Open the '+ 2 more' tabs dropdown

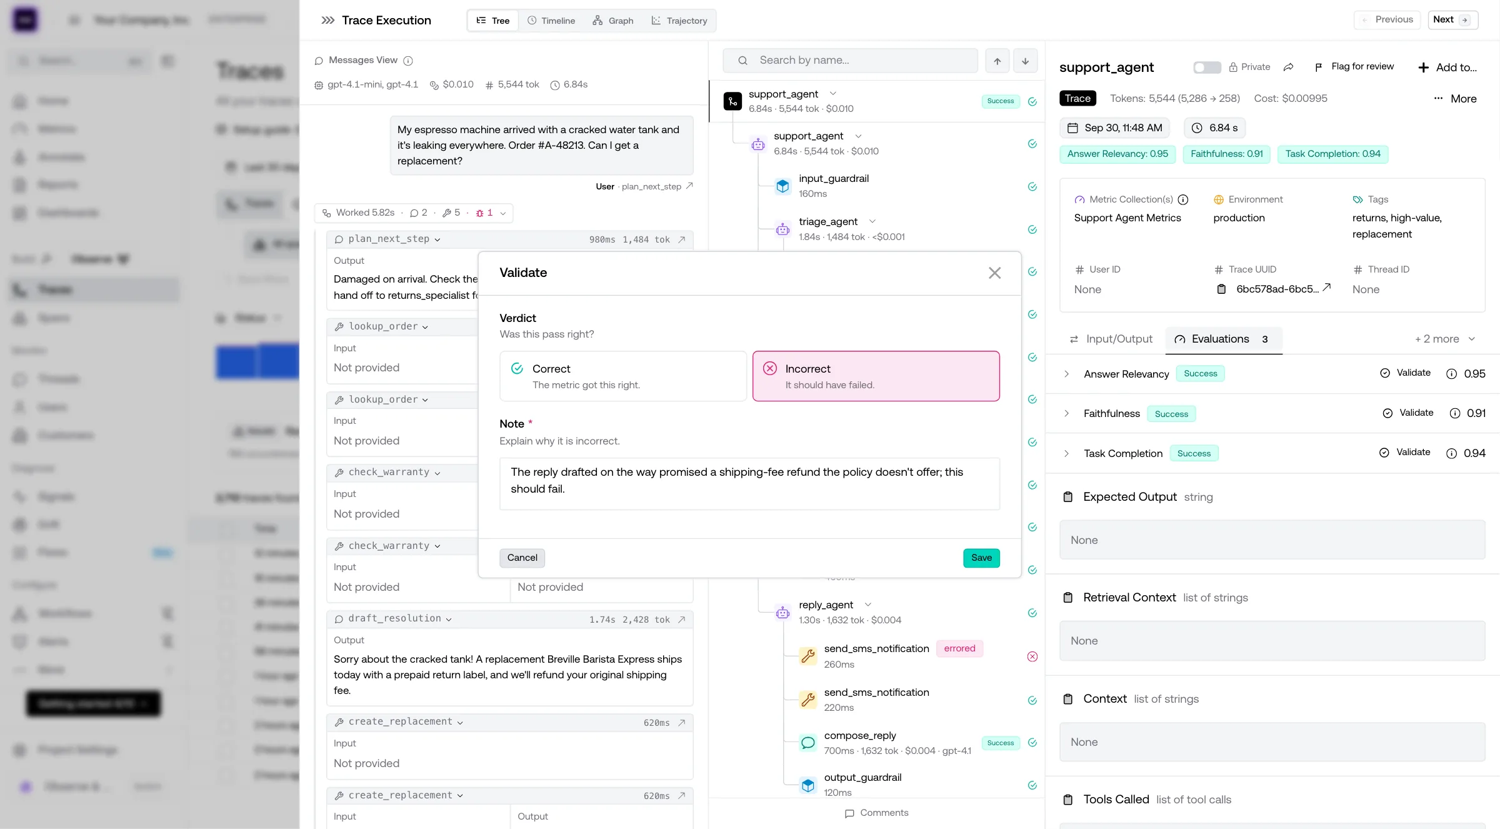[x=1445, y=339]
